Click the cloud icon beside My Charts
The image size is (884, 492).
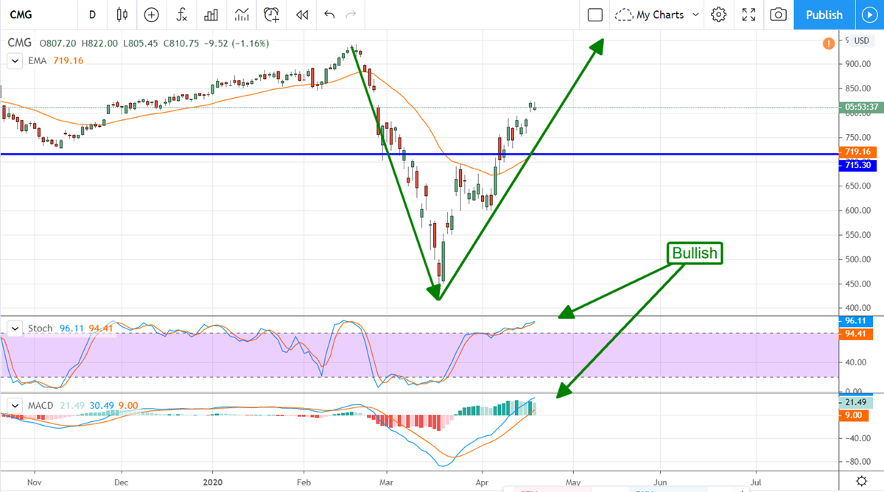(624, 15)
